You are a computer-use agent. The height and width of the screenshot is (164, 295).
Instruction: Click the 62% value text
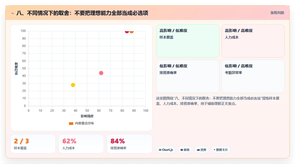pyautogui.click(x=69, y=141)
